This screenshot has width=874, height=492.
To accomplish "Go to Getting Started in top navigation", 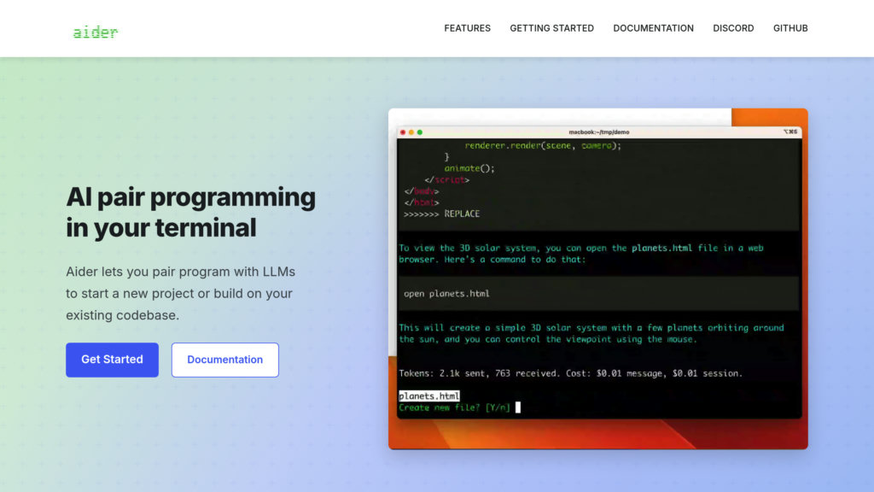I will pyautogui.click(x=551, y=28).
